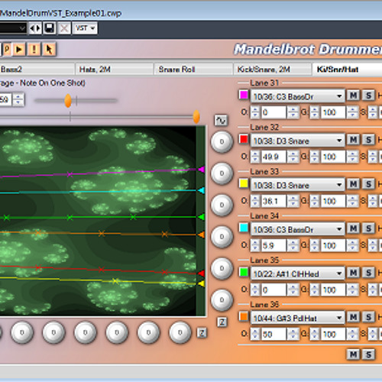Select the Kick/Snare, 2M tab
382x382 pixels.
point(272,70)
